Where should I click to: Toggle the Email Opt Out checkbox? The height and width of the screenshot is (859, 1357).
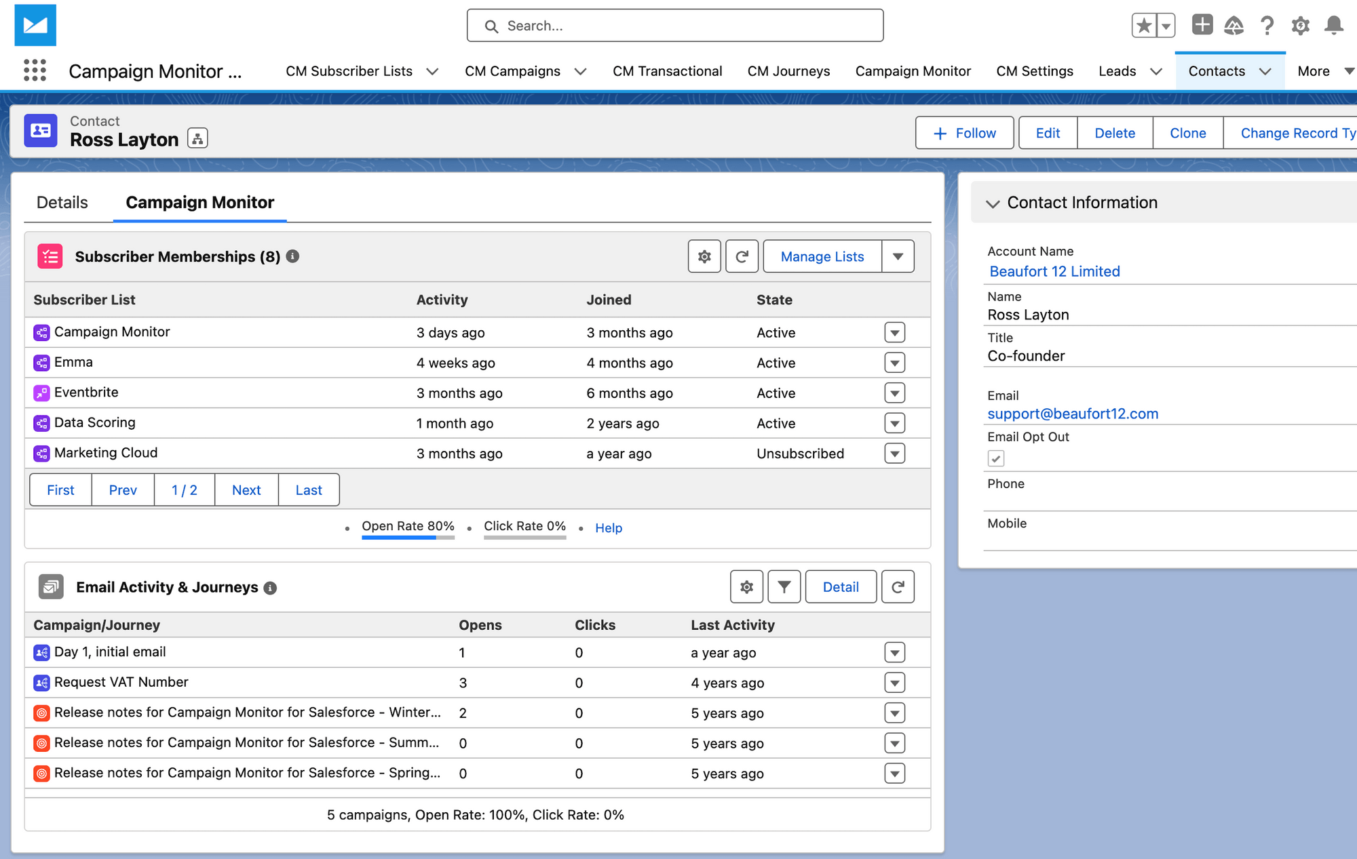pyautogui.click(x=995, y=459)
